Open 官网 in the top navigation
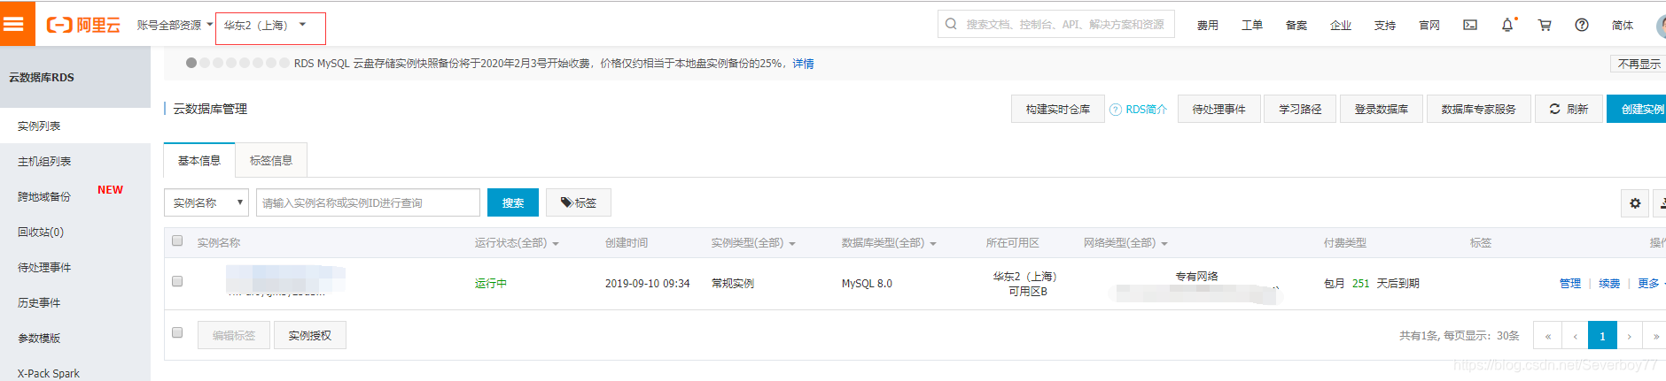The height and width of the screenshot is (381, 1666). pos(1429,25)
